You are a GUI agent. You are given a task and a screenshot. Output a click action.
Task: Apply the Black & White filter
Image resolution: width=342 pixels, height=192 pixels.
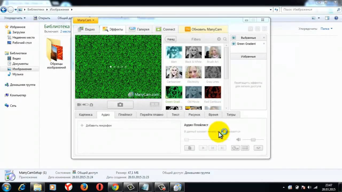pos(193,52)
